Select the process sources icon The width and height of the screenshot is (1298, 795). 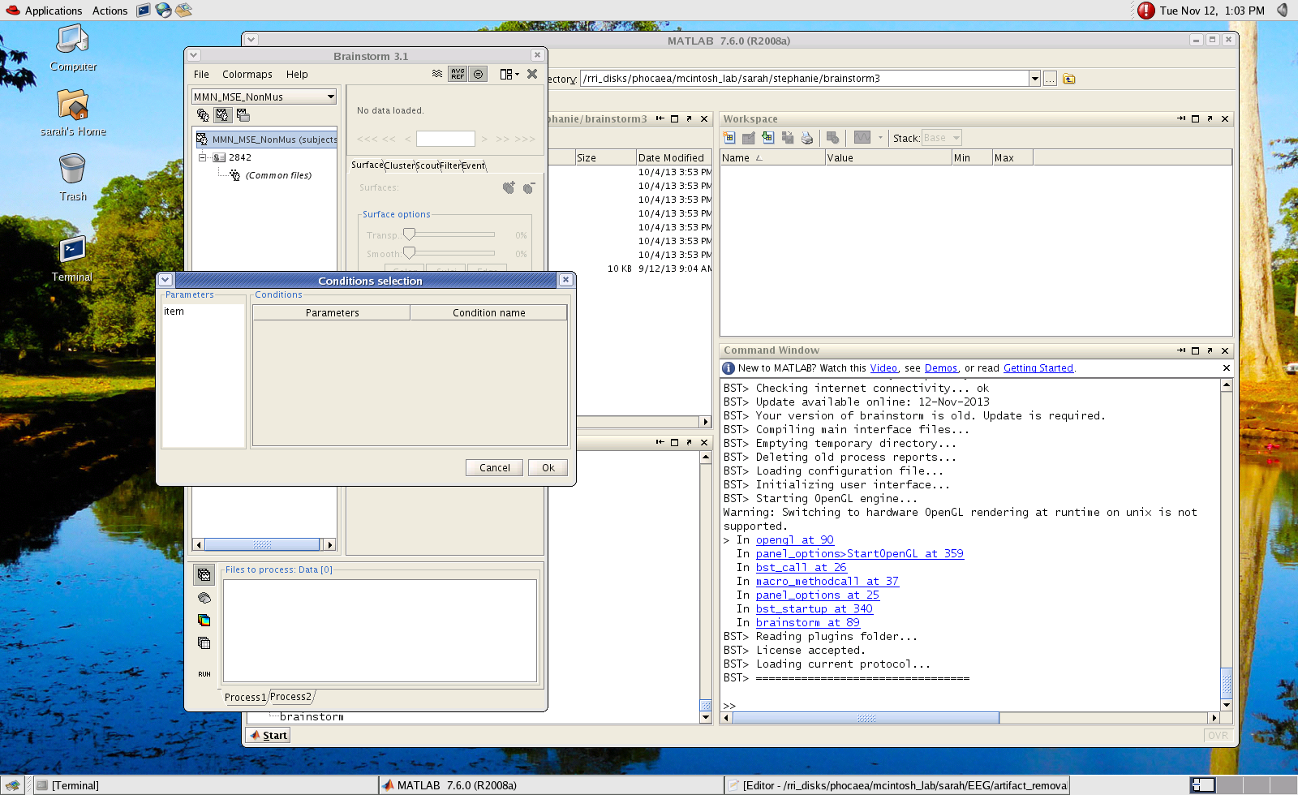(x=204, y=598)
